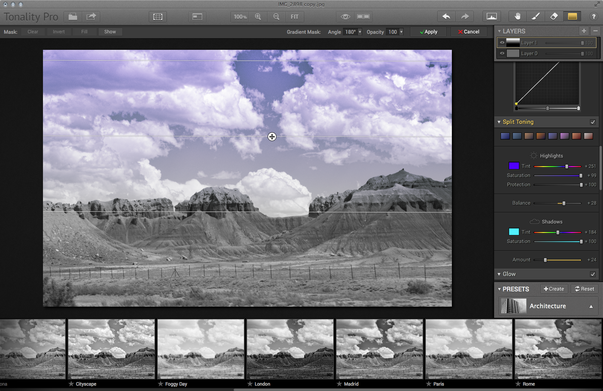Select Layer 0 in layers list
The width and height of the screenshot is (603, 391).
(547, 53)
